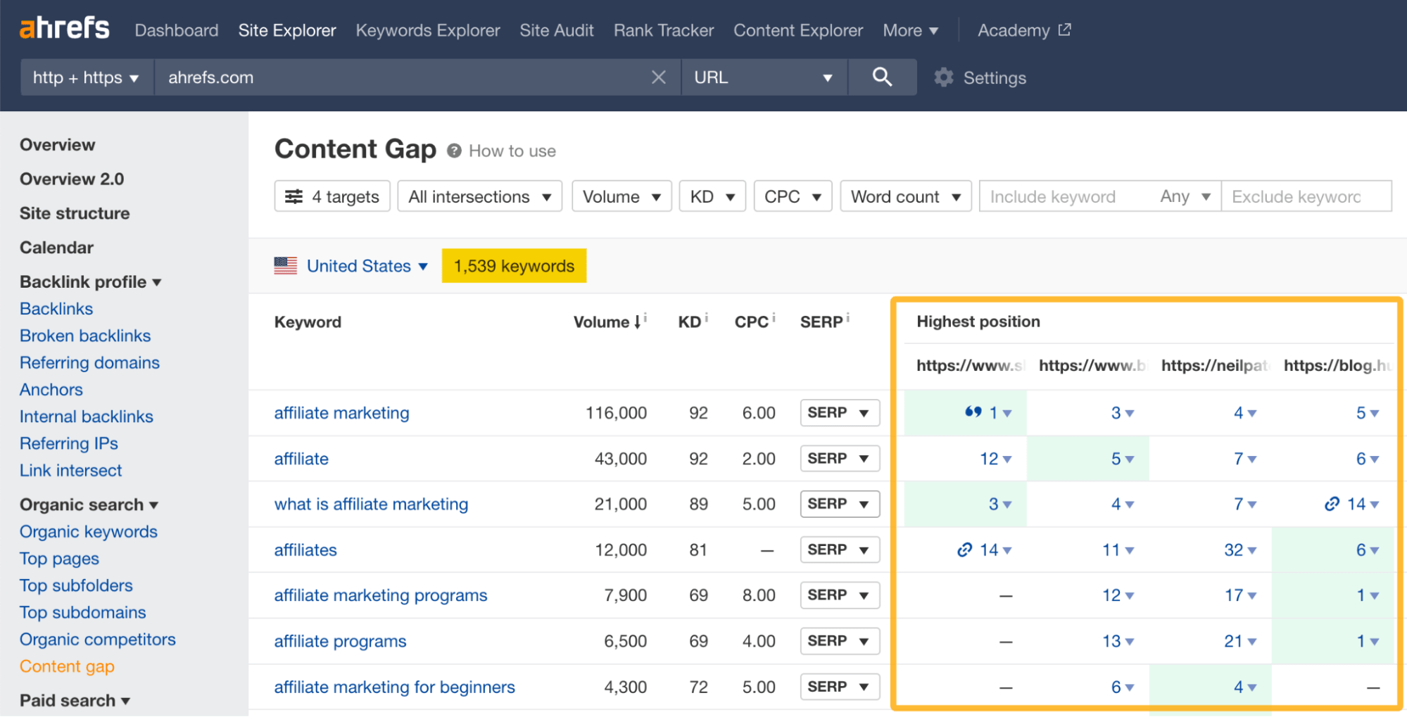Viewport: 1407px width, 717px height.
Task: Open the All intersections dropdown
Action: click(479, 196)
